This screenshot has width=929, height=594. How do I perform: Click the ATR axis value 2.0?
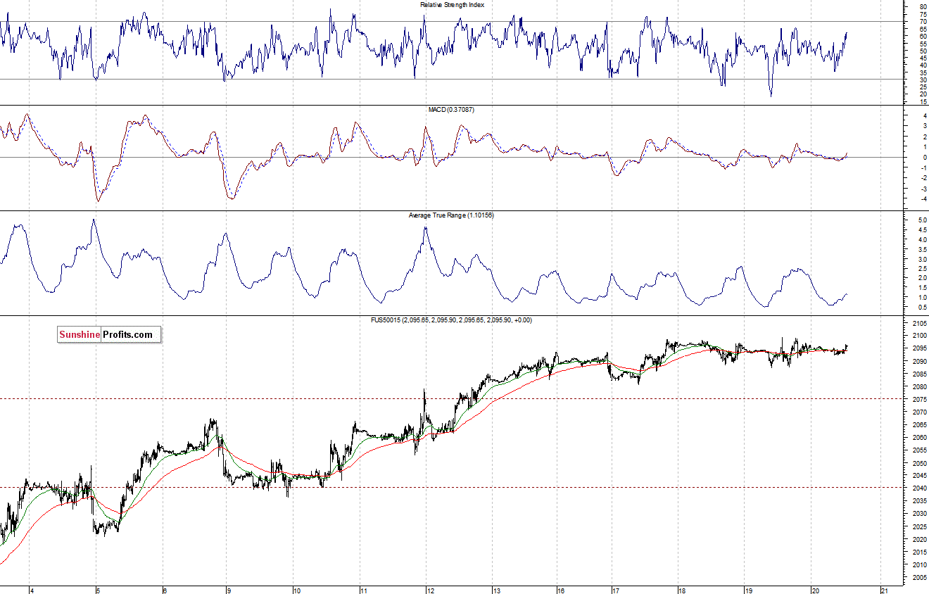[x=921, y=278]
